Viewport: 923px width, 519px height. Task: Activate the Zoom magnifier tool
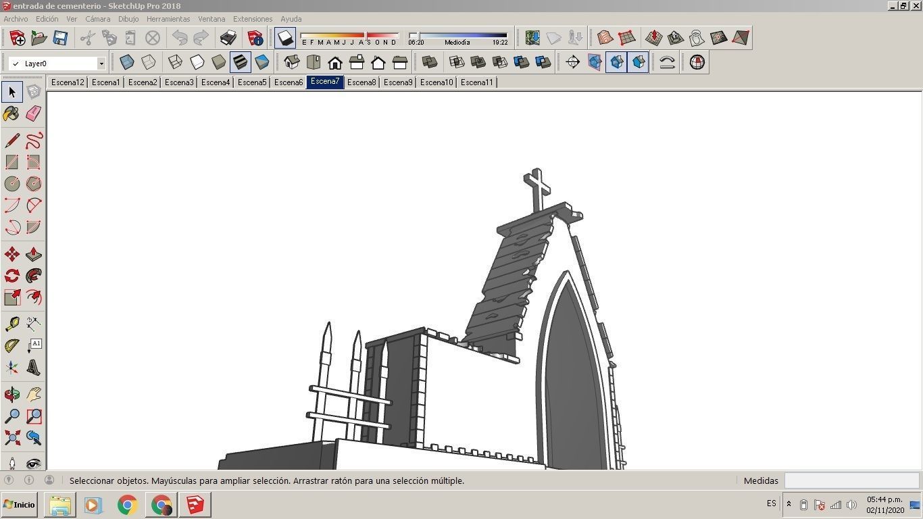[x=12, y=416]
